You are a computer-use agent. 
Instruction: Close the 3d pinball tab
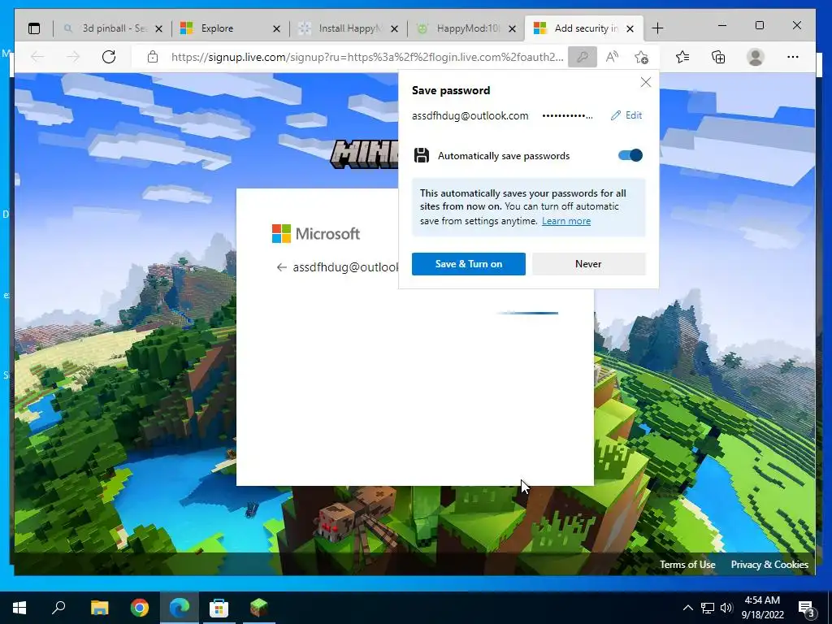(158, 29)
